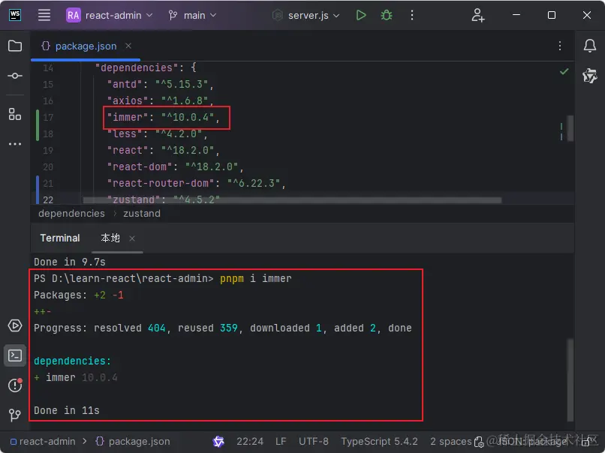Toggle the Terminal tool window icon
Screen dimensions: 605x453
click(15, 355)
